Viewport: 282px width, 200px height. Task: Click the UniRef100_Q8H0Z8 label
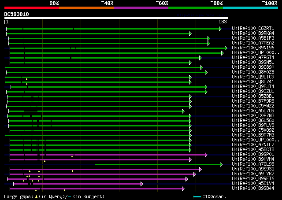pos(253,72)
